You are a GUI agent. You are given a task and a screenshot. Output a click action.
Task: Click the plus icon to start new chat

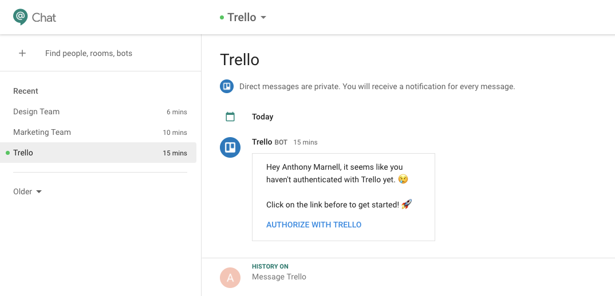click(x=22, y=53)
